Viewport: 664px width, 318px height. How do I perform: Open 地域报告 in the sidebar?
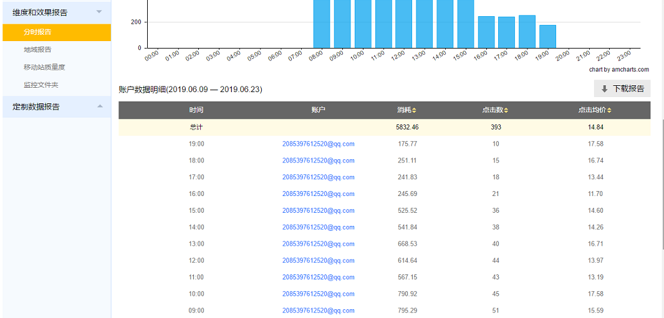click(x=37, y=50)
